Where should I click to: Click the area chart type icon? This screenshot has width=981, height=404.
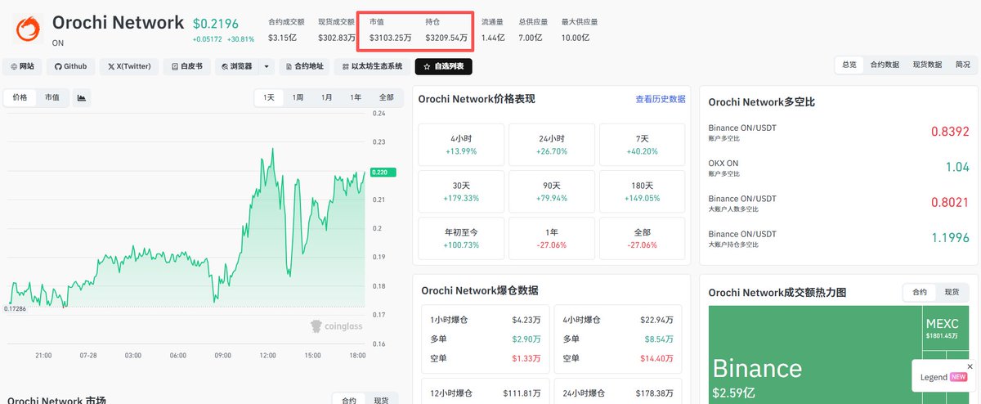[82, 97]
